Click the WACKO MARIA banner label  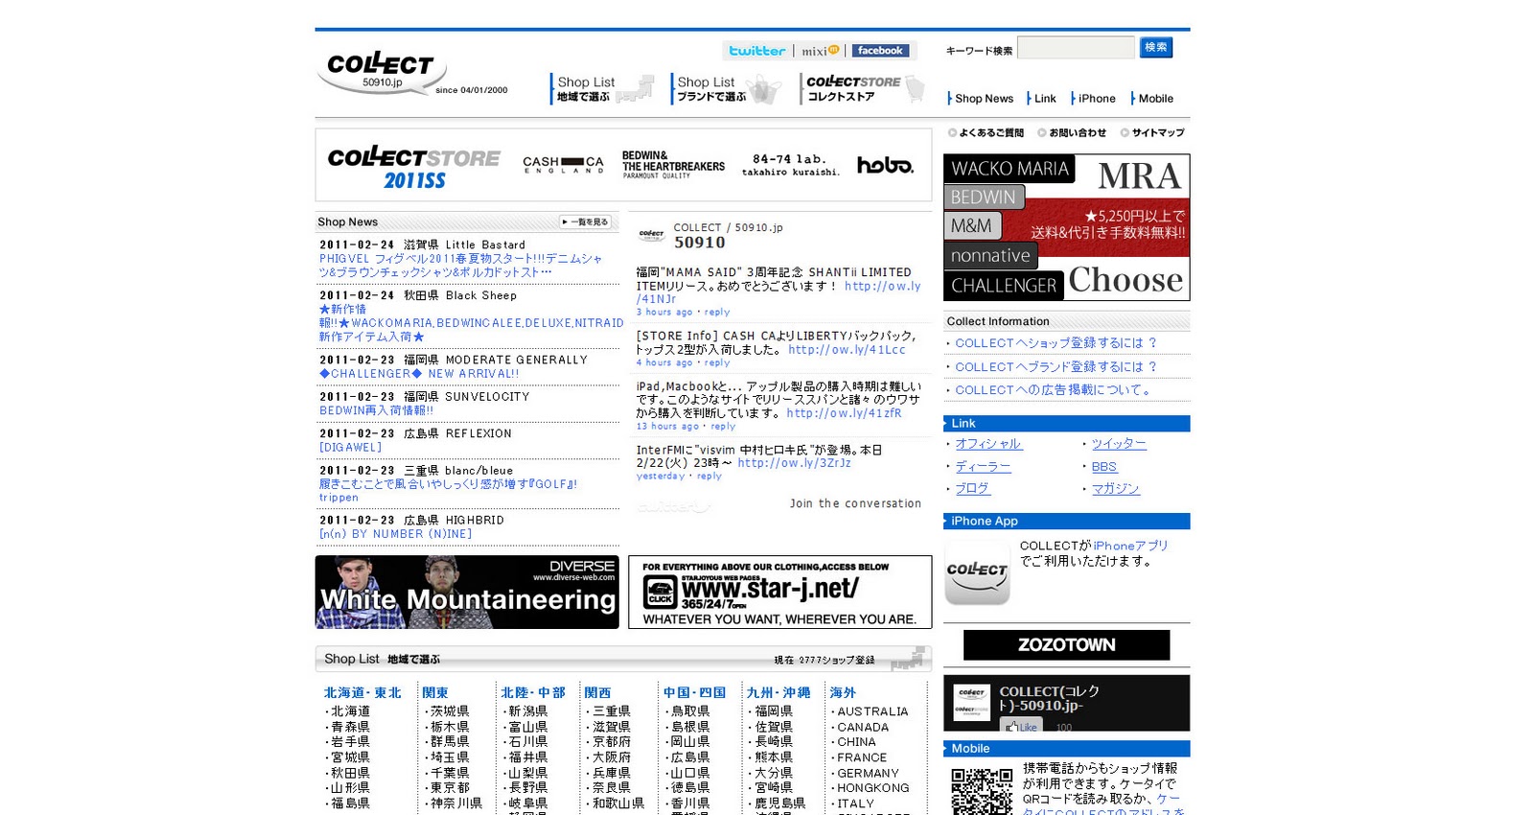pos(1010,169)
